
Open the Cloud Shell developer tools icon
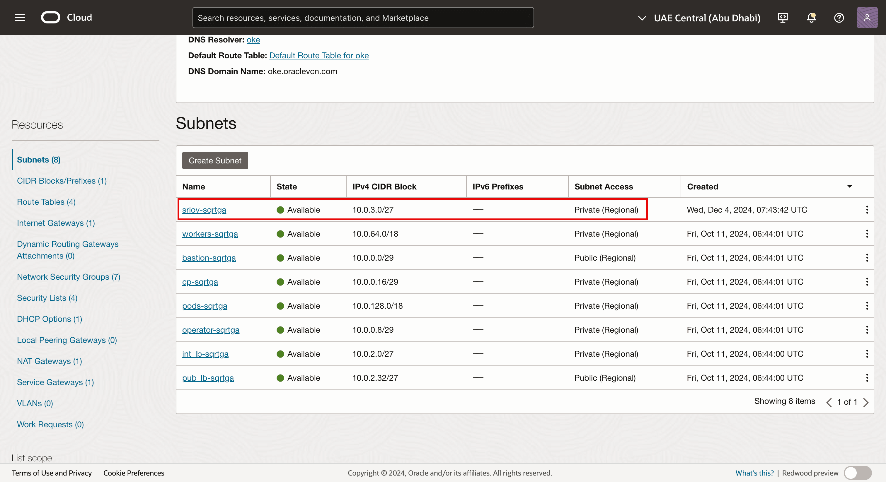(783, 18)
